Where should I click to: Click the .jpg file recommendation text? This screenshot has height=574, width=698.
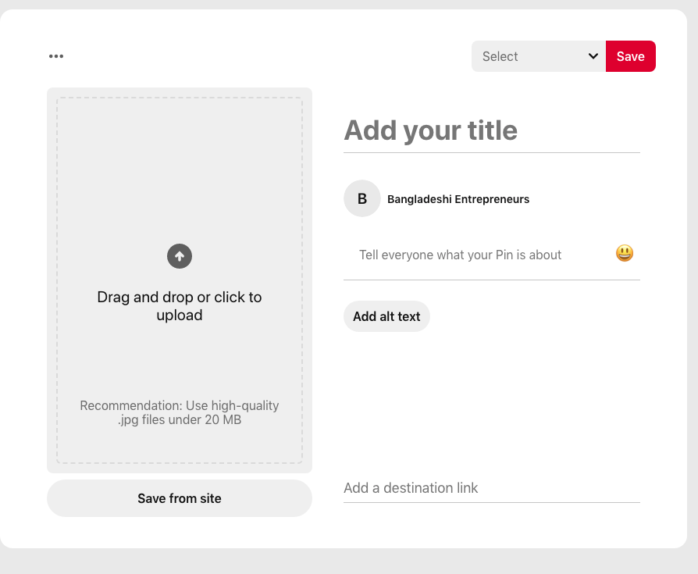click(x=180, y=413)
